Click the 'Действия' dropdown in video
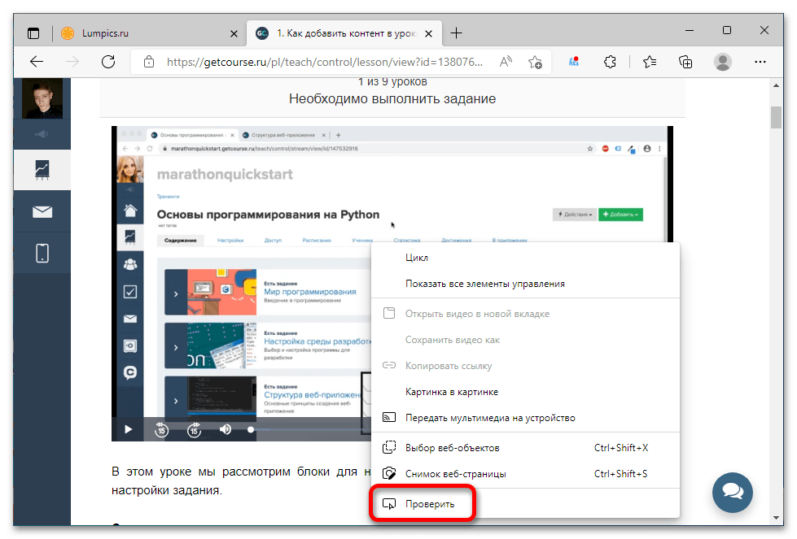The width and height of the screenshot is (797, 539). coord(575,215)
